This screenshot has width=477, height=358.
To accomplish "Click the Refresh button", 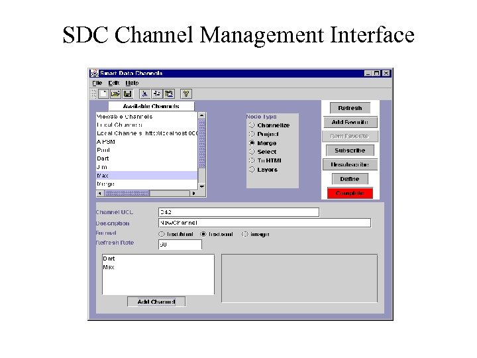I will pos(350,108).
